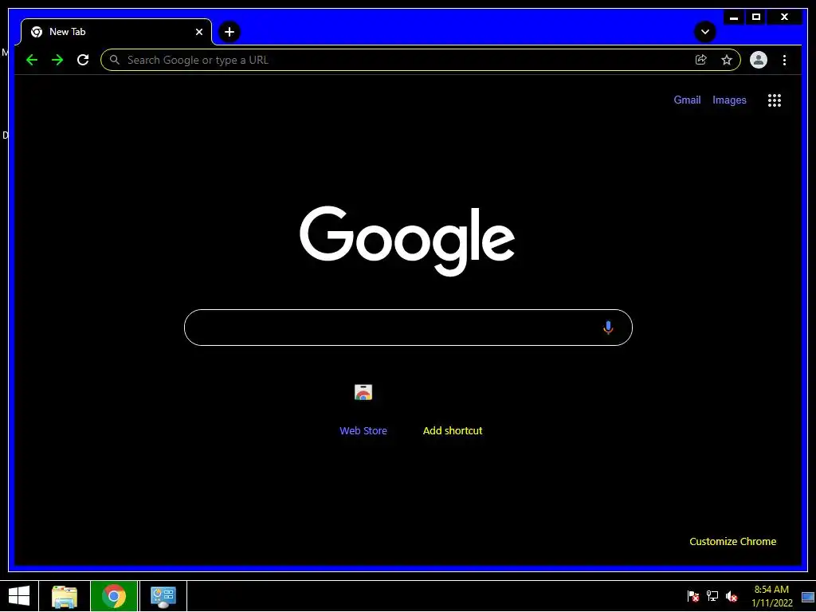Open the Google apps grid
This screenshot has height=612, width=816.
(775, 100)
